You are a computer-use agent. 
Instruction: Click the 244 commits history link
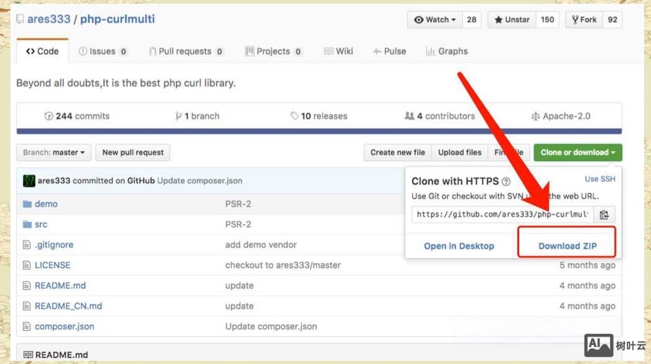point(77,116)
